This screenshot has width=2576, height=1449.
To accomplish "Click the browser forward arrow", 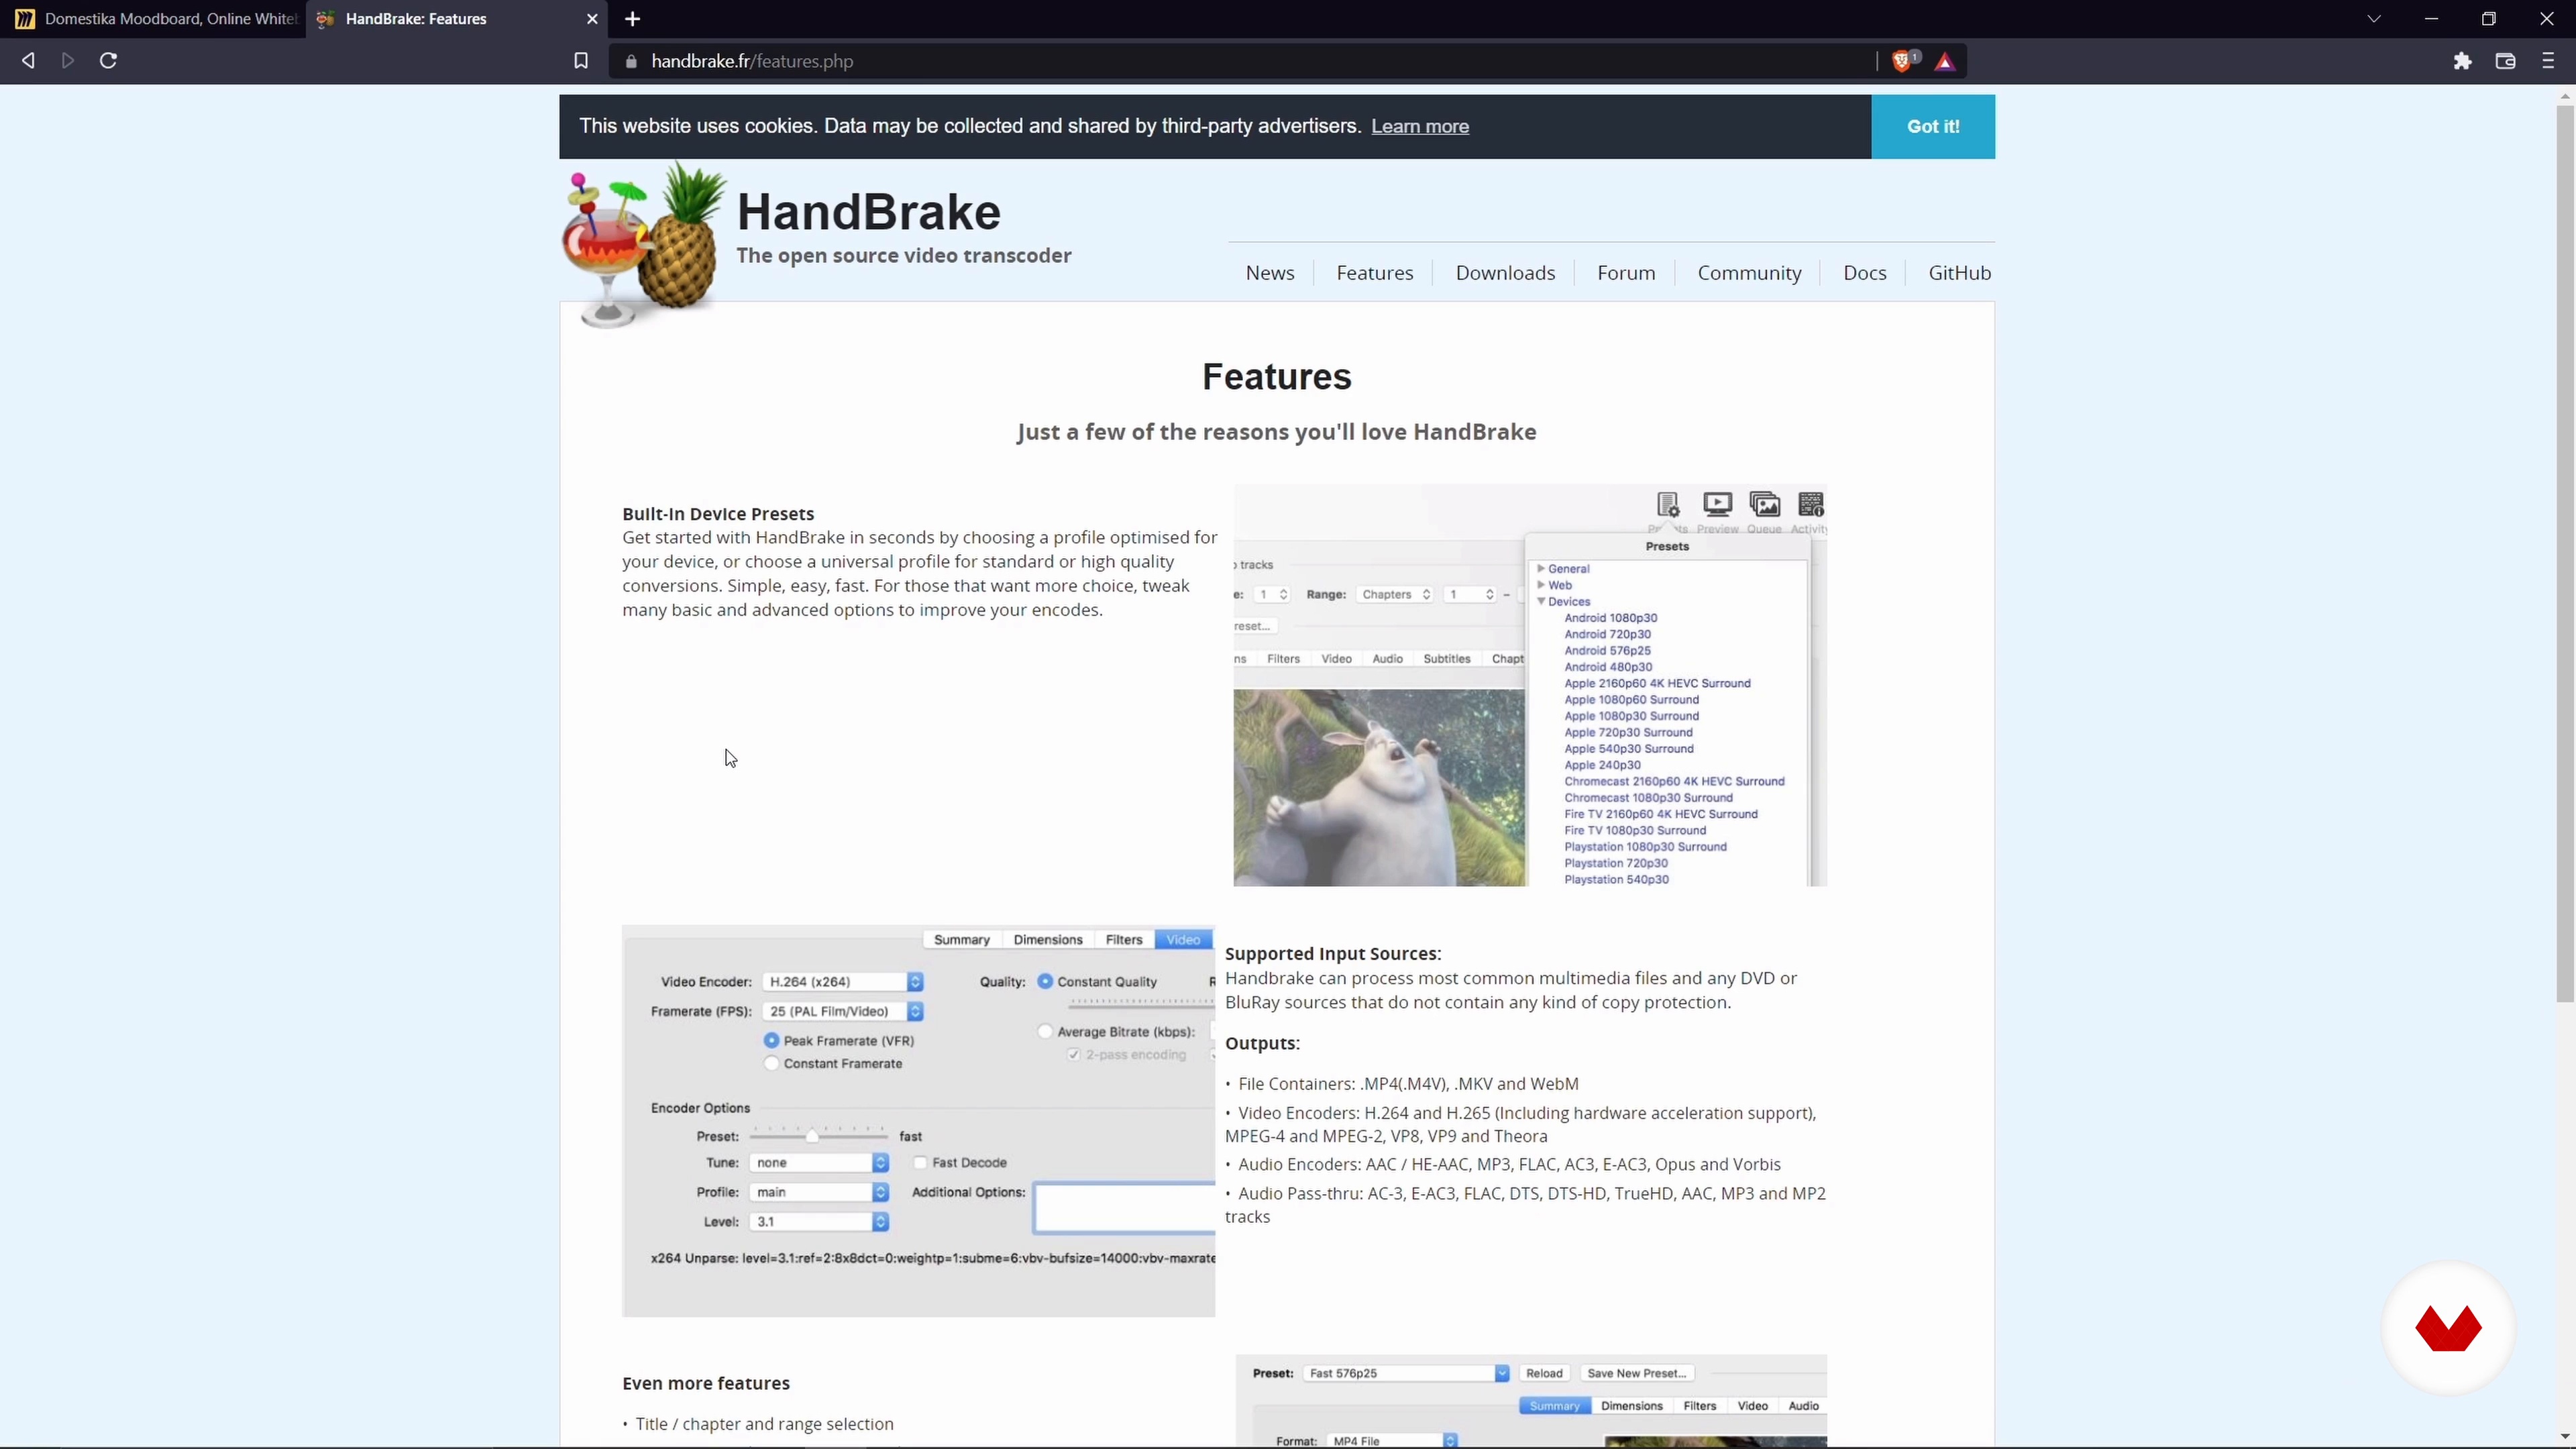I will click(68, 61).
